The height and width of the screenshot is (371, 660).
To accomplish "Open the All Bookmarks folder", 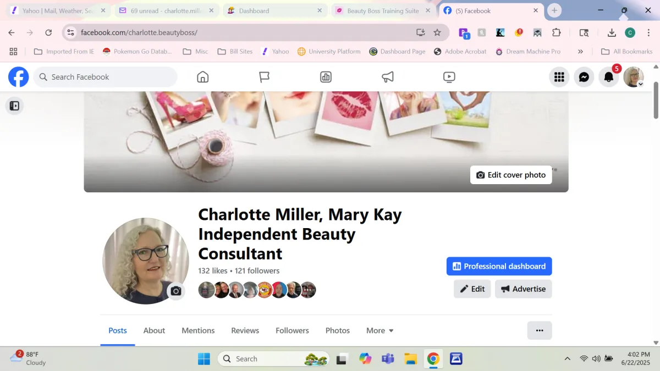I will pyautogui.click(x=627, y=52).
